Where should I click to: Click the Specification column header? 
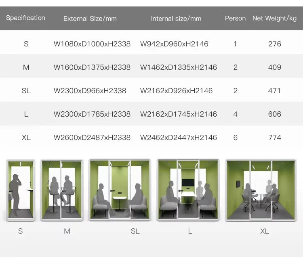[25, 18]
